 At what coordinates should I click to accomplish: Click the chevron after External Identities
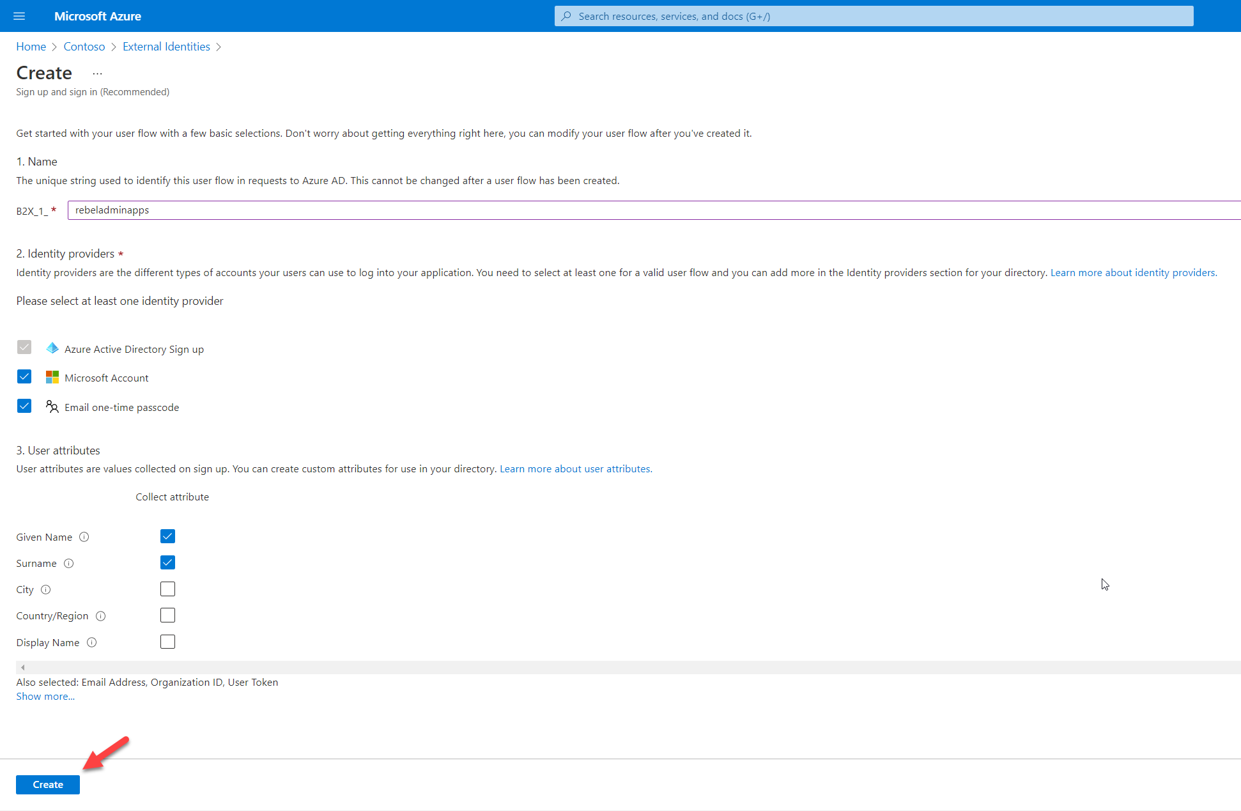coord(219,47)
